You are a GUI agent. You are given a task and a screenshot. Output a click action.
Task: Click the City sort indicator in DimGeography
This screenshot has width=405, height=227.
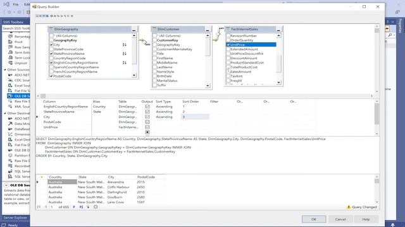point(125,45)
